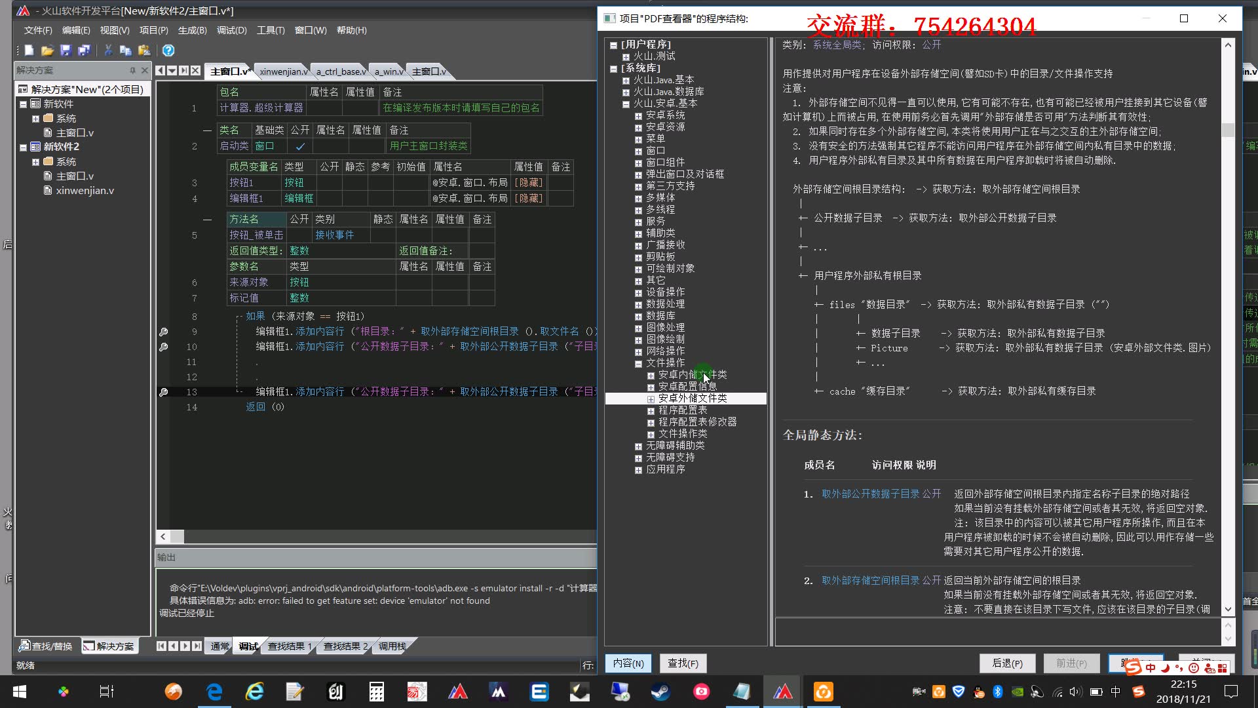Click the Cut scissors toolbar icon
1258x708 pixels.
tap(108, 50)
